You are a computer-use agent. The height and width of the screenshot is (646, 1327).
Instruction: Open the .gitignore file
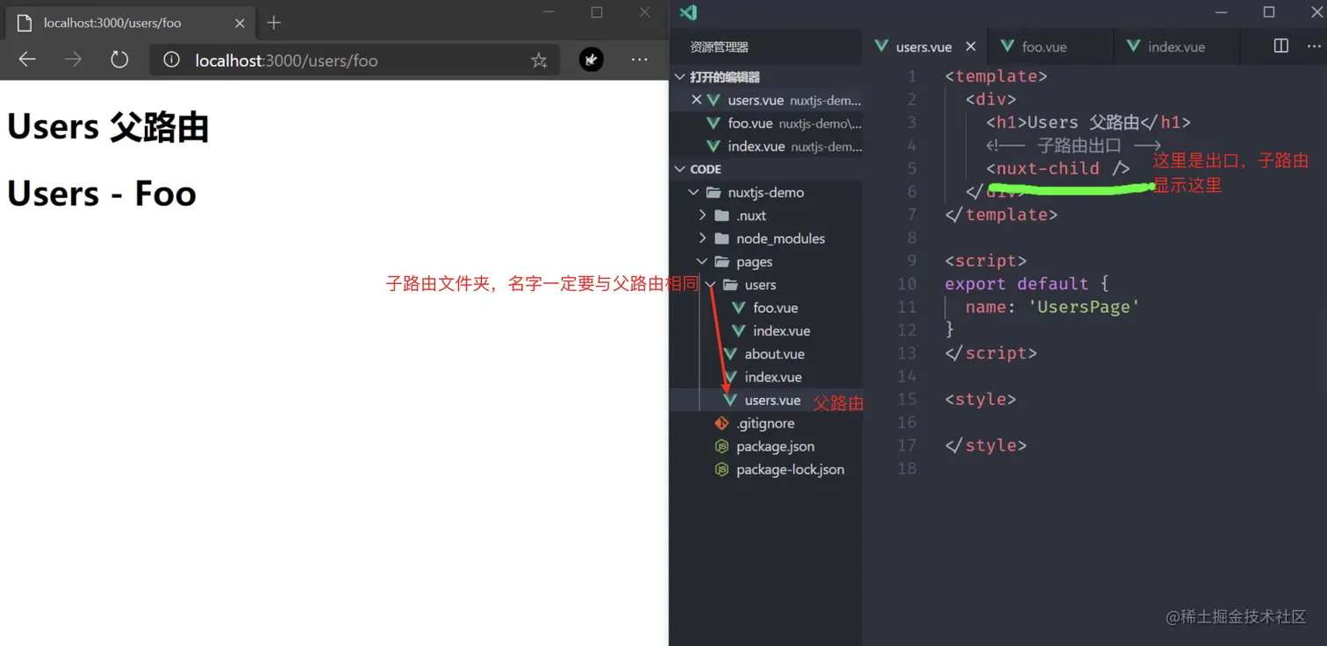point(767,423)
